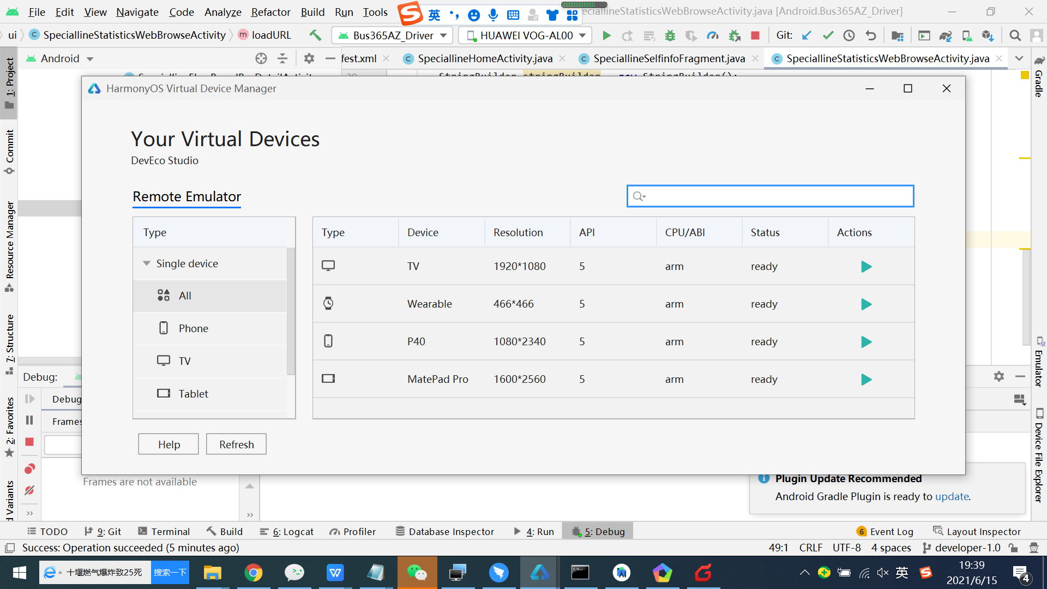The height and width of the screenshot is (589, 1047).
Task: Start the TV virtual device
Action: tap(866, 267)
